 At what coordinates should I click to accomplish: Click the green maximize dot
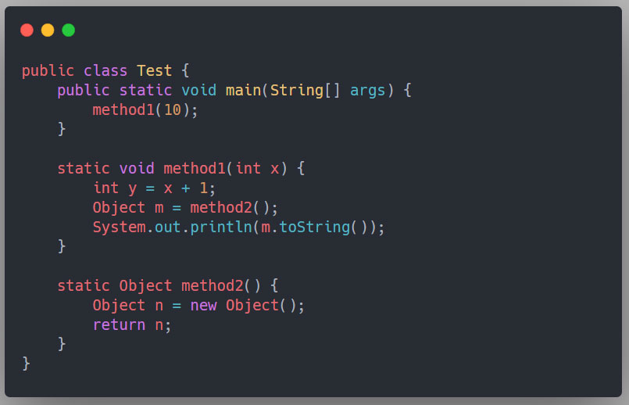(69, 30)
